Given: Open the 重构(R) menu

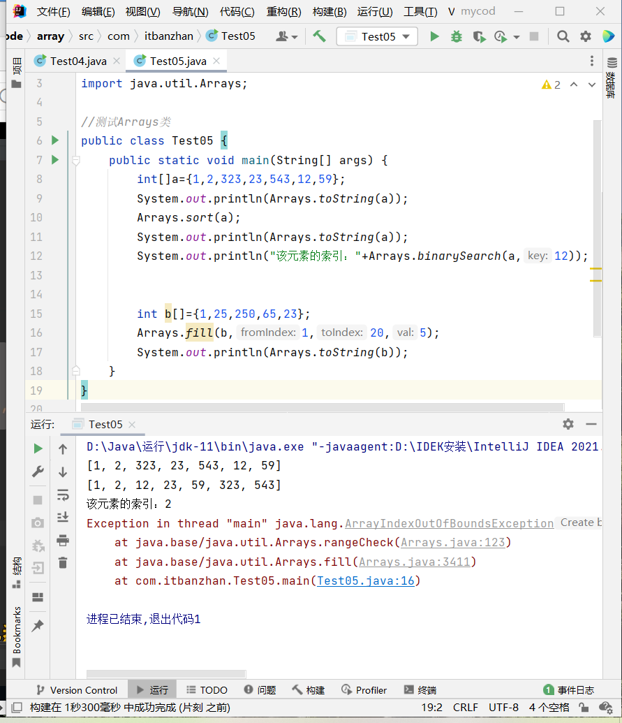Looking at the screenshot, I should (x=284, y=12).
